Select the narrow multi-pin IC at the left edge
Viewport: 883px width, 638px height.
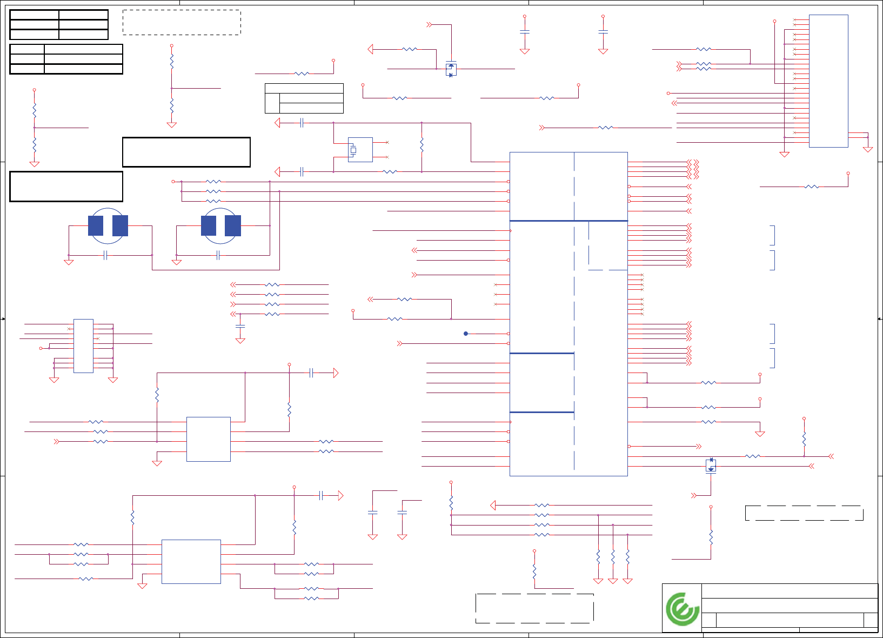pos(83,346)
